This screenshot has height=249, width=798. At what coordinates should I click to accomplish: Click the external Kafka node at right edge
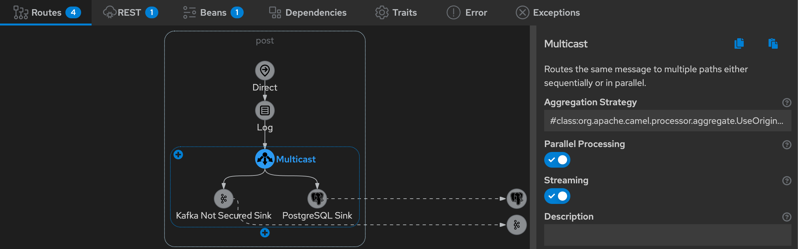pos(516,225)
